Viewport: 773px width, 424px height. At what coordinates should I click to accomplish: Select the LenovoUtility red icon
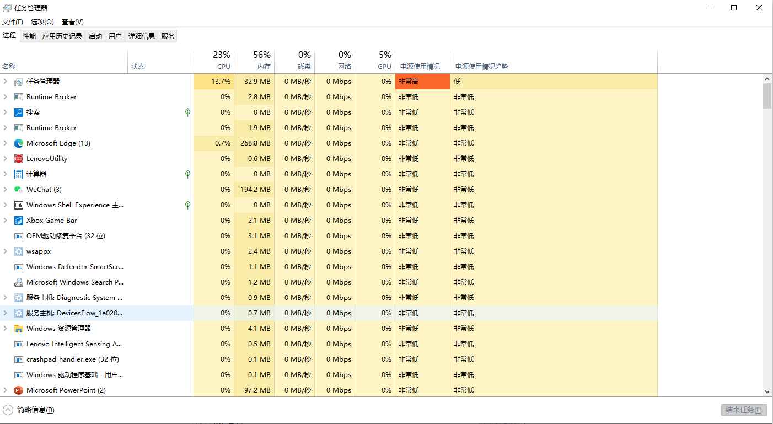click(x=19, y=159)
